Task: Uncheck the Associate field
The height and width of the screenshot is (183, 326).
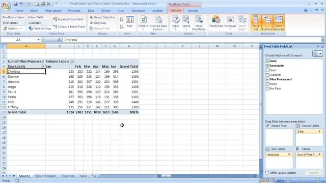Action: (x=267, y=66)
